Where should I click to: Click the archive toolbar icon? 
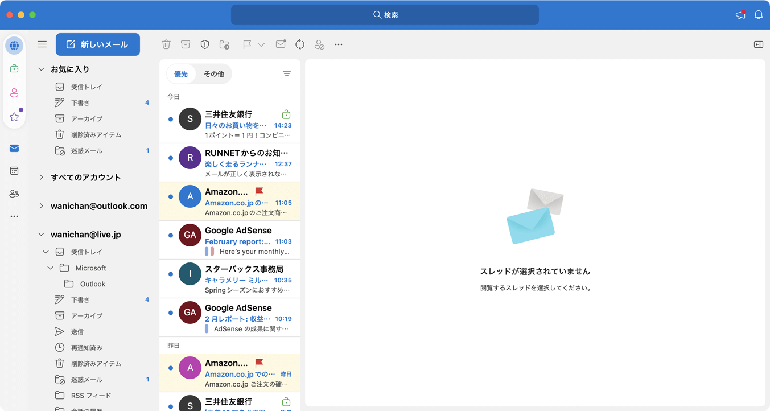186,44
